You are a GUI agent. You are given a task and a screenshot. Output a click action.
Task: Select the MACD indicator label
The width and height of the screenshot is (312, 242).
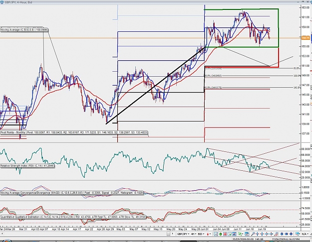click(x=71, y=193)
